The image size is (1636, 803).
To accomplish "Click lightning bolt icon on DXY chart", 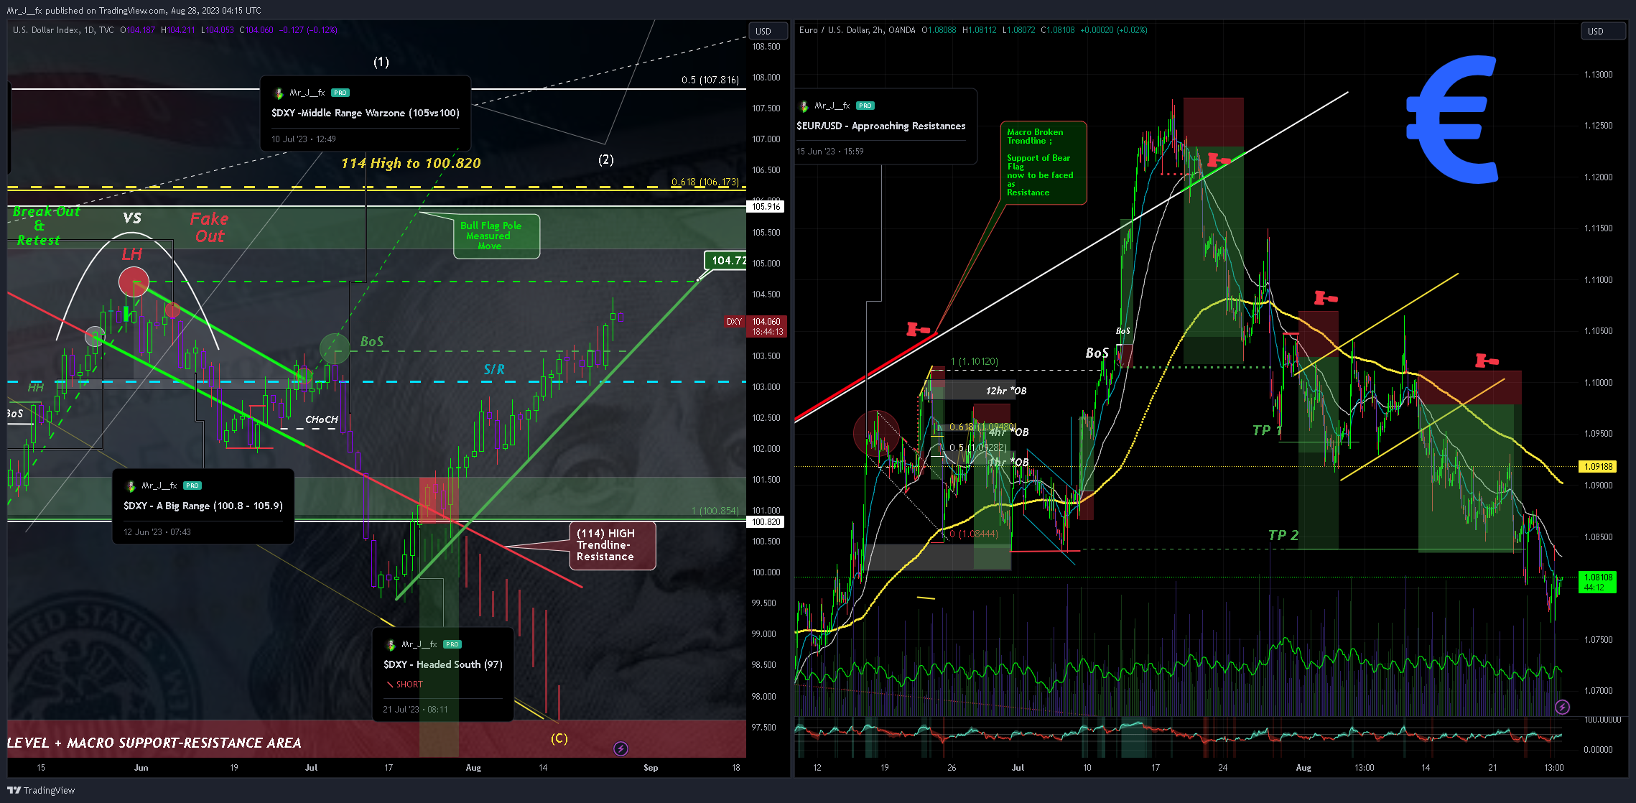I will (x=621, y=749).
